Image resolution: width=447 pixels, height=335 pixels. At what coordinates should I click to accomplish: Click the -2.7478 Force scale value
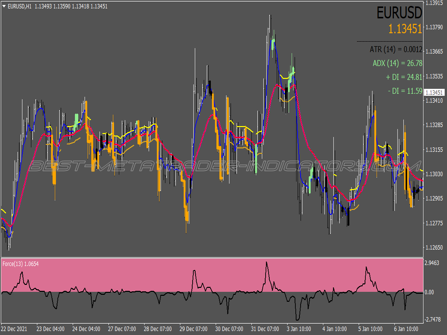point(433,319)
